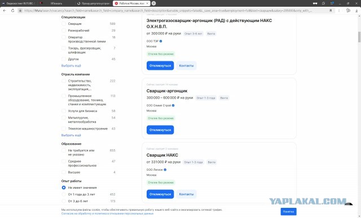The width and height of the screenshot is (361, 218).
Task: Tick Токарь, фрезеровщик, шлифовщик checkbox
Action: pyautogui.click(x=64, y=48)
